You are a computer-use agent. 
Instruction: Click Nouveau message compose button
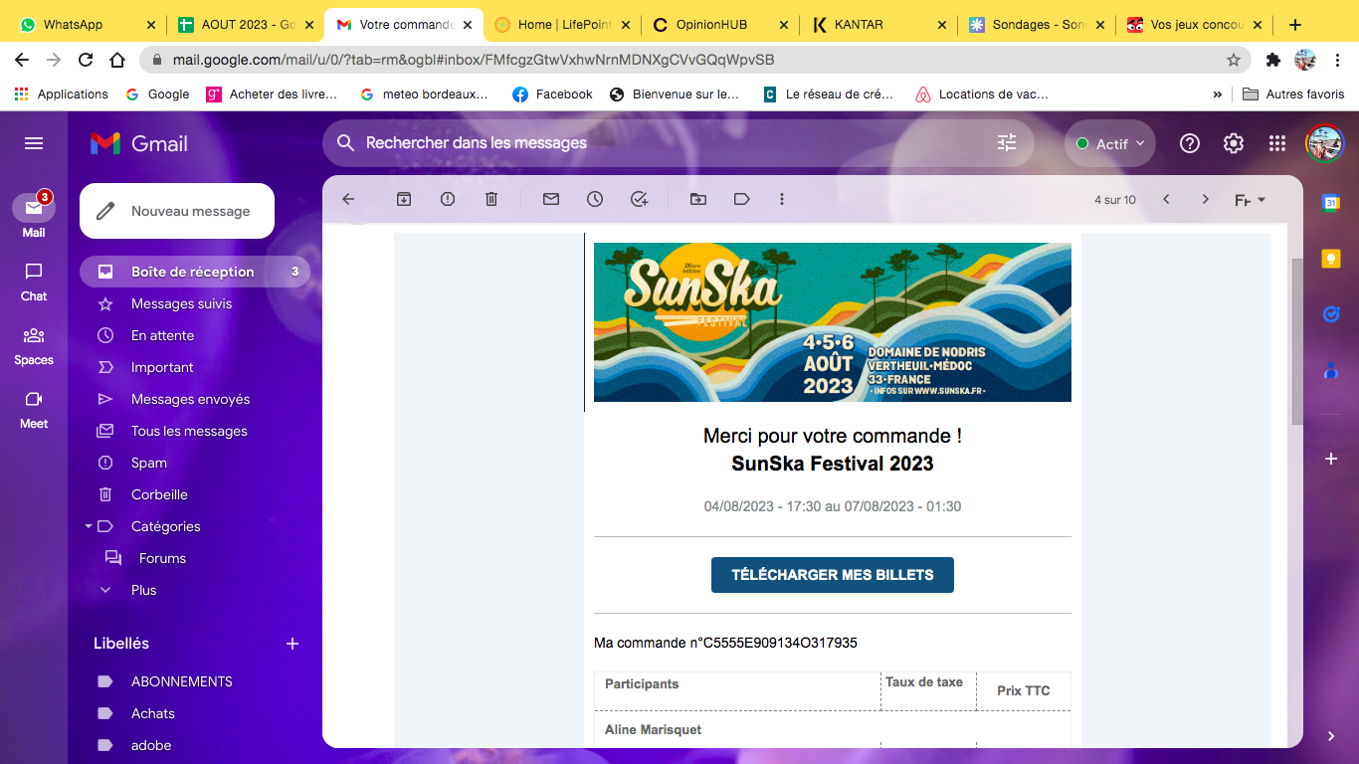coord(177,211)
